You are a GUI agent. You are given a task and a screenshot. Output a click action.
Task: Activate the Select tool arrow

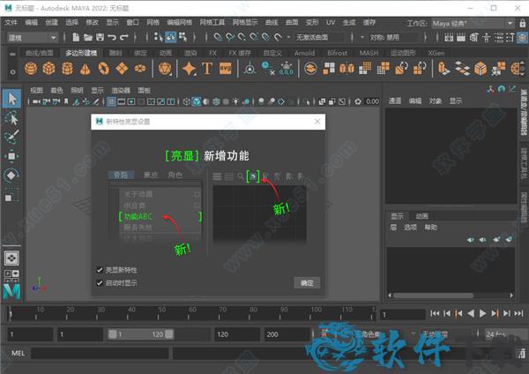11,99
